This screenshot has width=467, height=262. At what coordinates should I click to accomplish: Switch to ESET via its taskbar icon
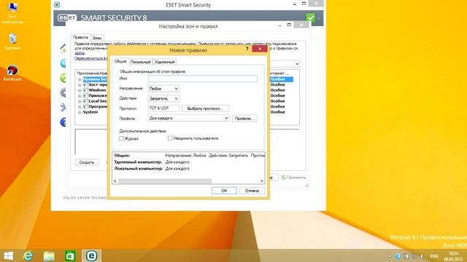[91, 255]
